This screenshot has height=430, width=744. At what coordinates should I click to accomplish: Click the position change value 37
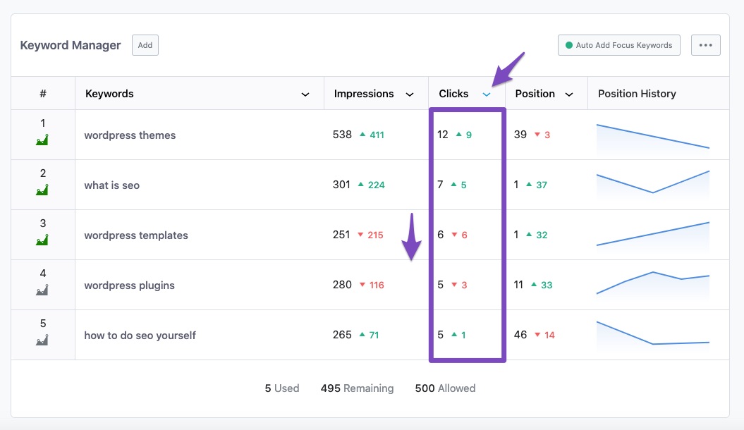tap(542, 185)
